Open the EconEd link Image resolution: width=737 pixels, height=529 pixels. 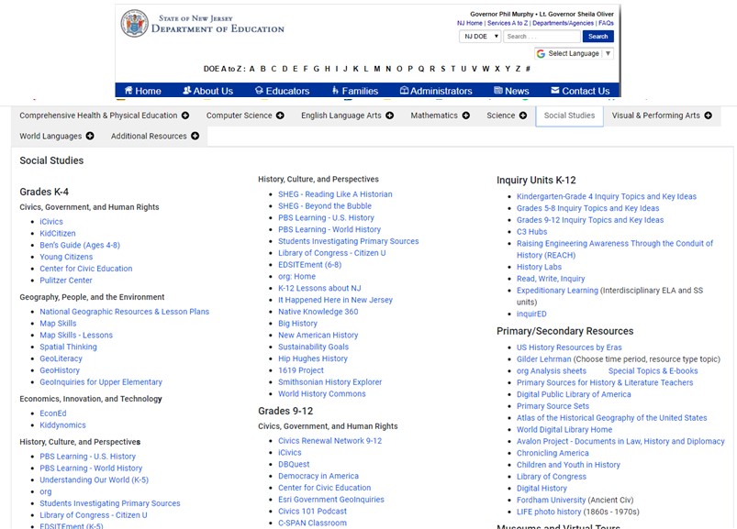point(53,413)
